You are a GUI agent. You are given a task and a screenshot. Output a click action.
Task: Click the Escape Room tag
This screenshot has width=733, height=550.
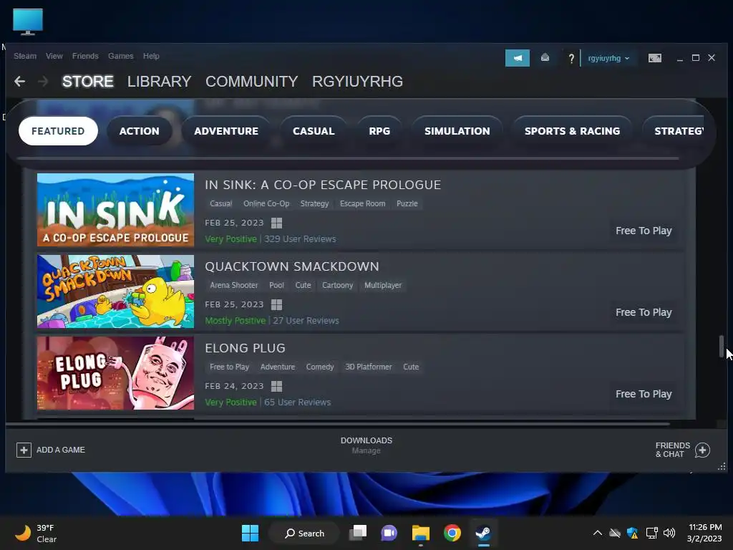363,203
